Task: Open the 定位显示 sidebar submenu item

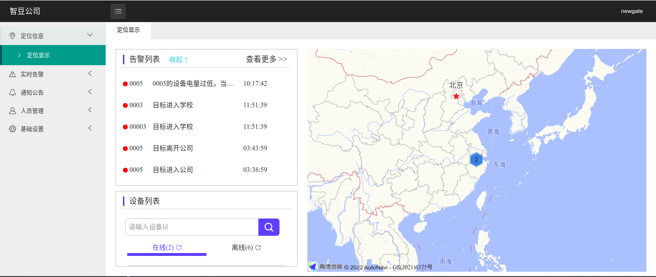Action: pyautogui.click(x=38, y=55)
